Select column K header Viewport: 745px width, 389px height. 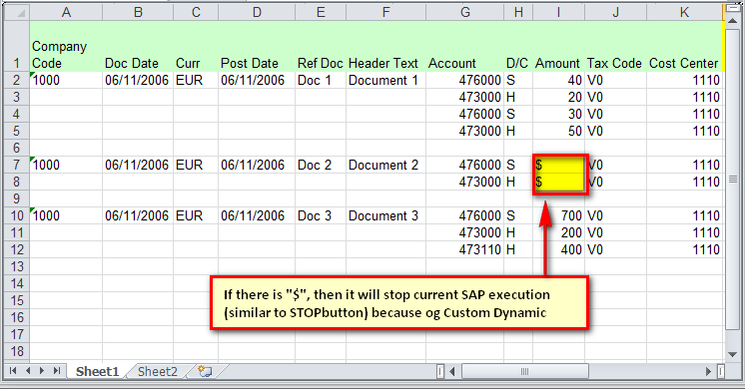click(684, 12)
